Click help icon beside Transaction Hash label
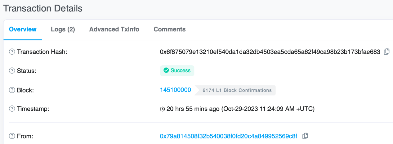Viewport: 393px width, 144px height. (x=12, y=52)
